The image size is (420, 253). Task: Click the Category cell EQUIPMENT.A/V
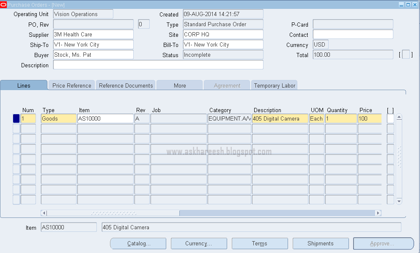(229, 119)
